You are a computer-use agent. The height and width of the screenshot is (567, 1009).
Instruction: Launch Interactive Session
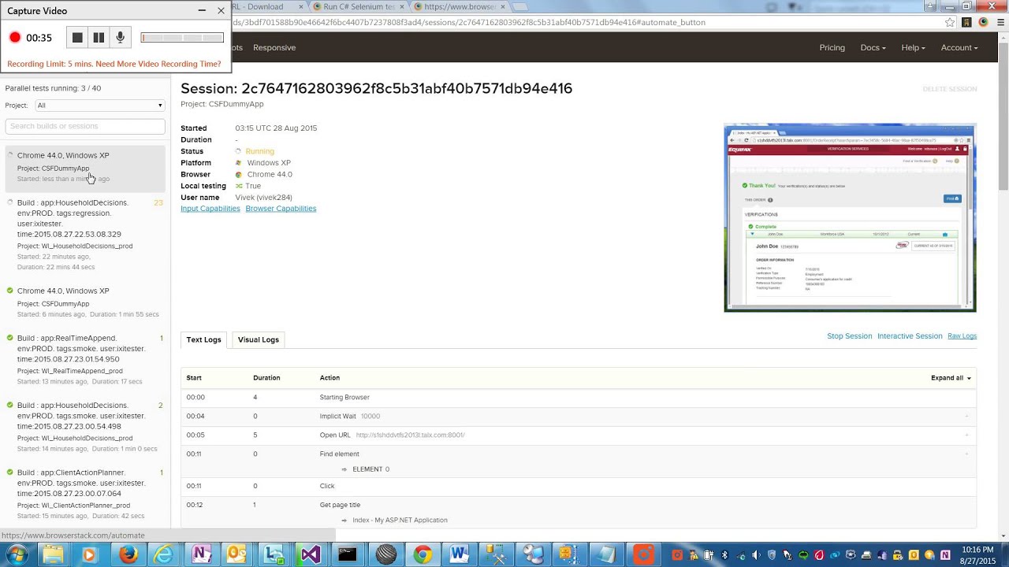[910, 336]
